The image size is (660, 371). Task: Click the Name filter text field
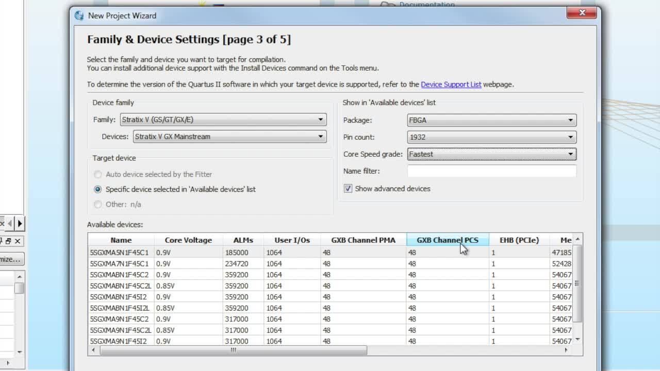(x=491, y=171)
